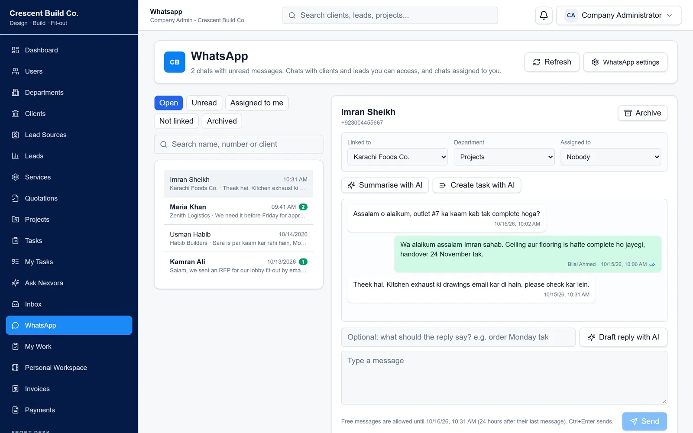Click the magnifier icon in global search bar
This screenshot has width=693, height=433.
point(292,16)
